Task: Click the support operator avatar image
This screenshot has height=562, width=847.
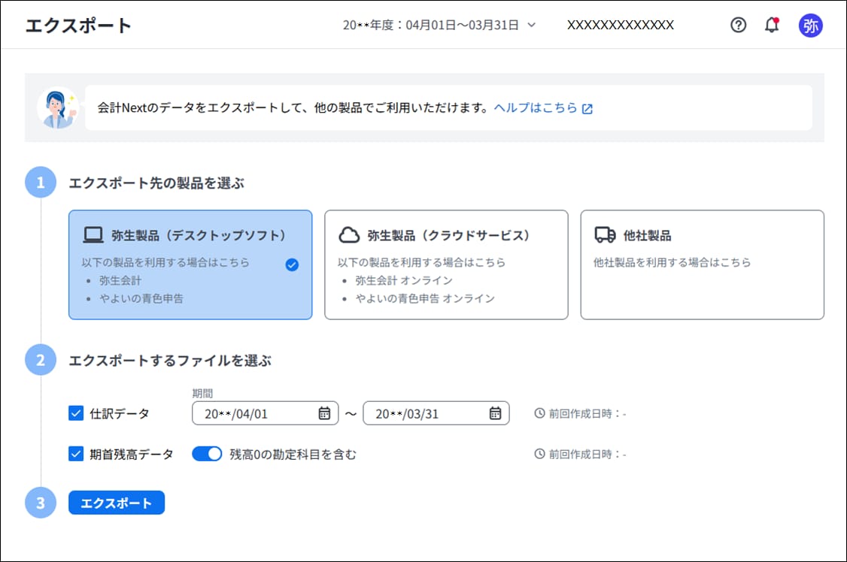Action: [x=57, y=108]
